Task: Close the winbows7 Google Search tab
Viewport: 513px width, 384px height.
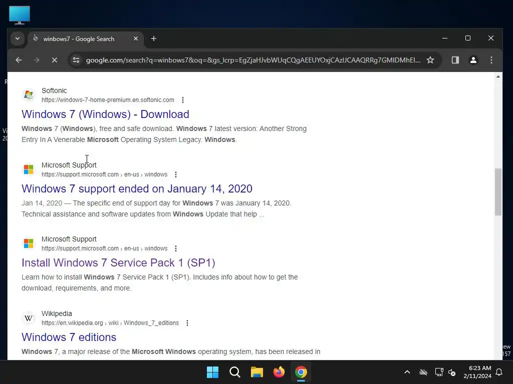Action: click(135, 39)
